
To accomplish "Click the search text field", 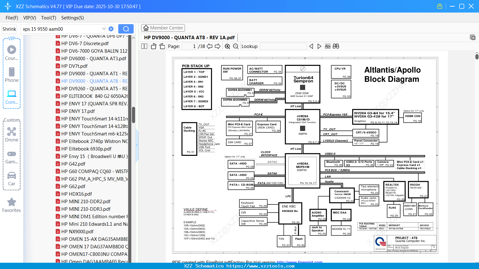I will click(61, 29).
